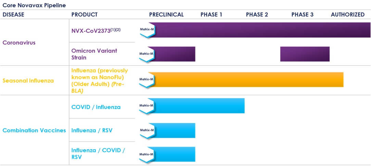Screen dimensions: 371x166
Task: Click the Matrix-M badge for Omicron Variant Strain
Action: [147, 54]
